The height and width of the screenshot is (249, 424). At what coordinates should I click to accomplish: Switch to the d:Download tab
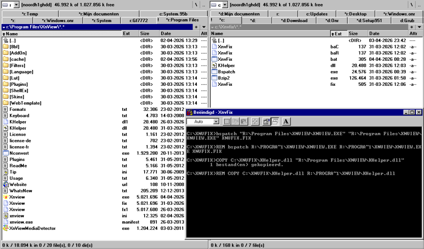pos(294,20)
